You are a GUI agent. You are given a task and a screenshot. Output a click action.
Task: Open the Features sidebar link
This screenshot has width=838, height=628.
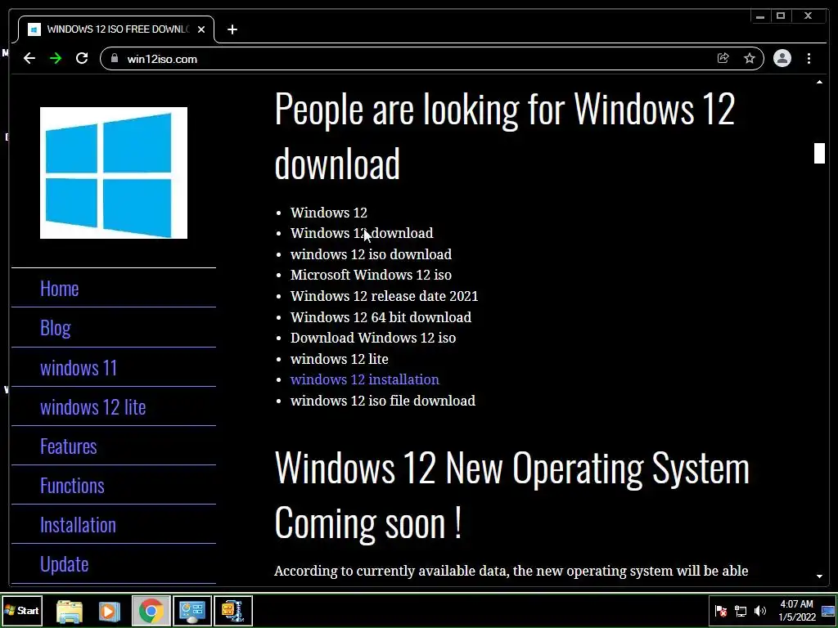coord(69,446)
